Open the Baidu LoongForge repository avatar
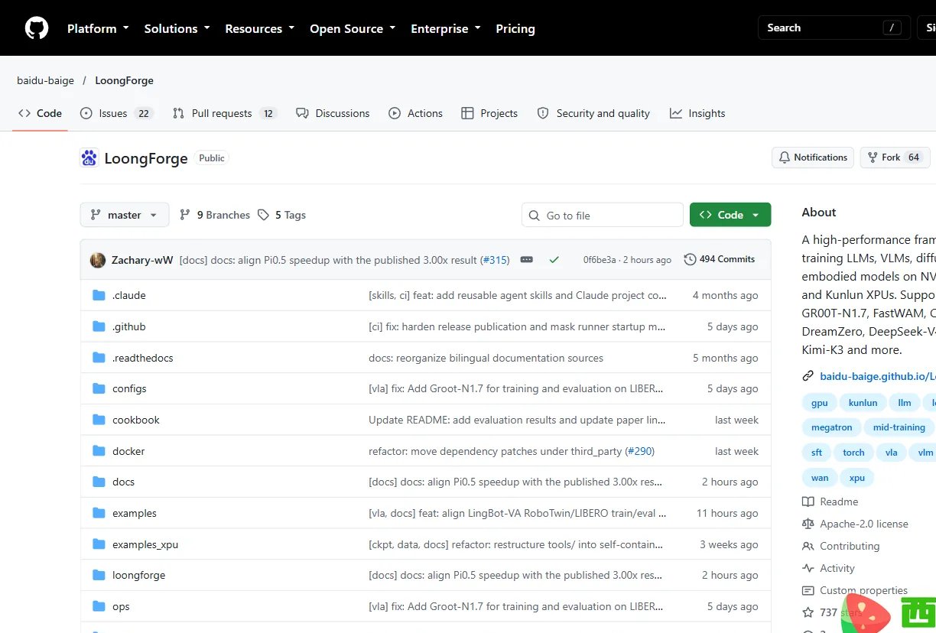936x633 pixels. 89,158
